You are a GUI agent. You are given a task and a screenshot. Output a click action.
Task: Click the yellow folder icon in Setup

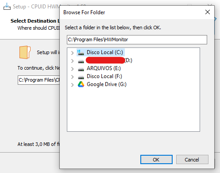pyautogui.click(x=25, y=52)
